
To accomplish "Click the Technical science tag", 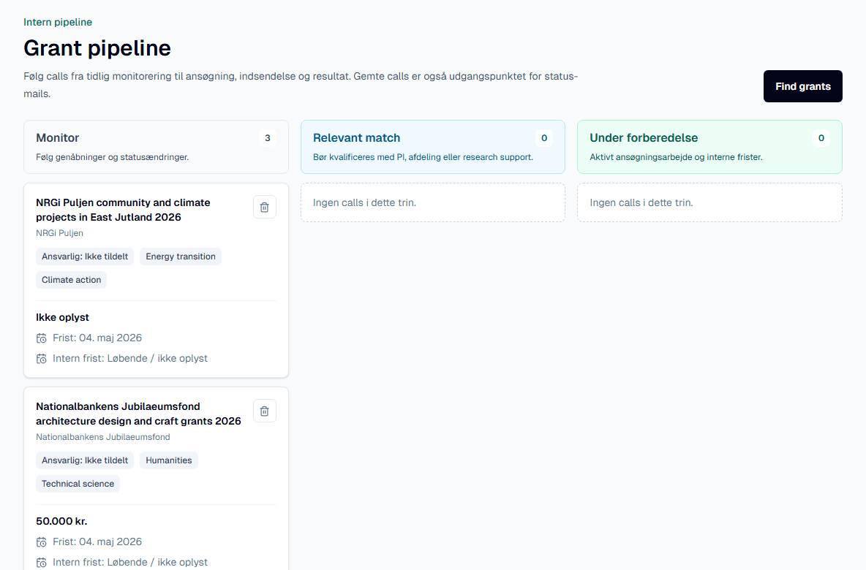I will click(78, 484).
